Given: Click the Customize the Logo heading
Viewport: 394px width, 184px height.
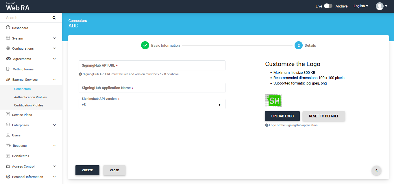Looking at the screenshot, I should tap(293, 64).
